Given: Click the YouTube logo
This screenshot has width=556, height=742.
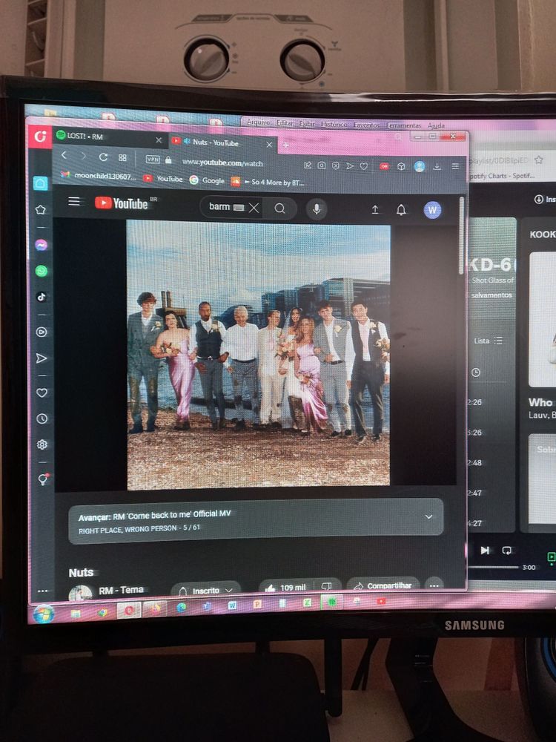Looking at the screenshot, I should tap(122, 203).
